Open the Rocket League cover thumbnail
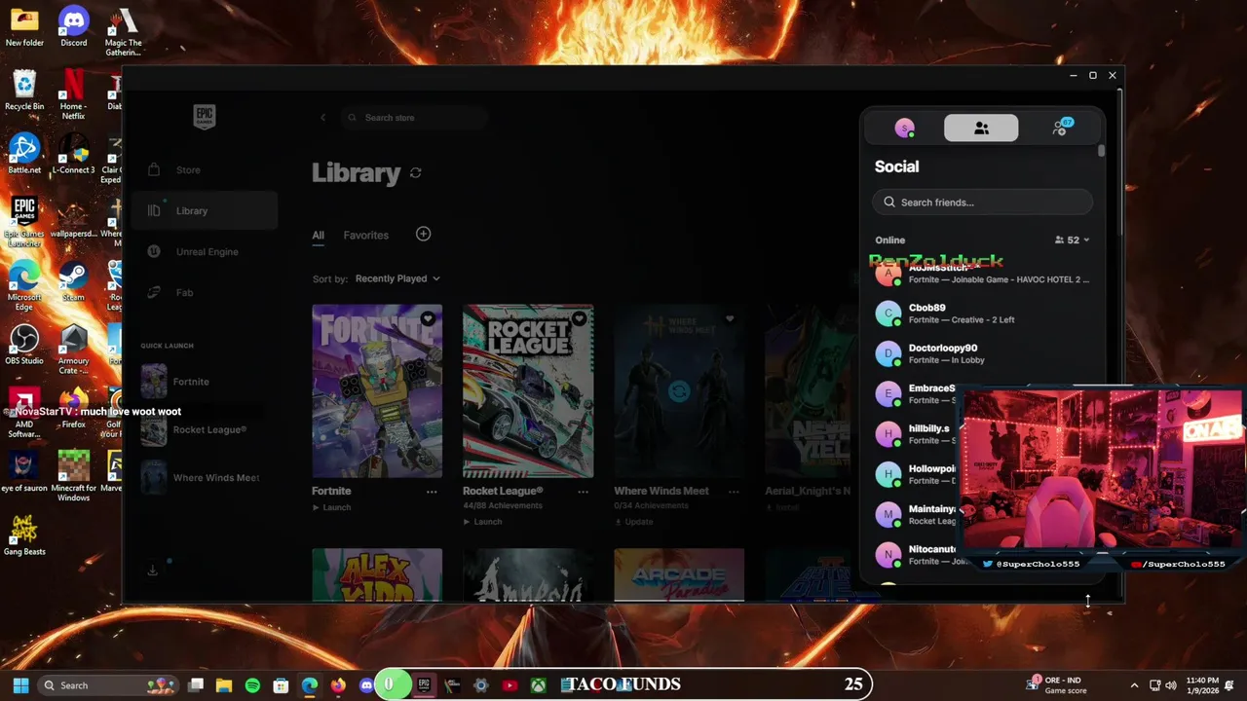1247x701 pixels. tap(528, 390)
